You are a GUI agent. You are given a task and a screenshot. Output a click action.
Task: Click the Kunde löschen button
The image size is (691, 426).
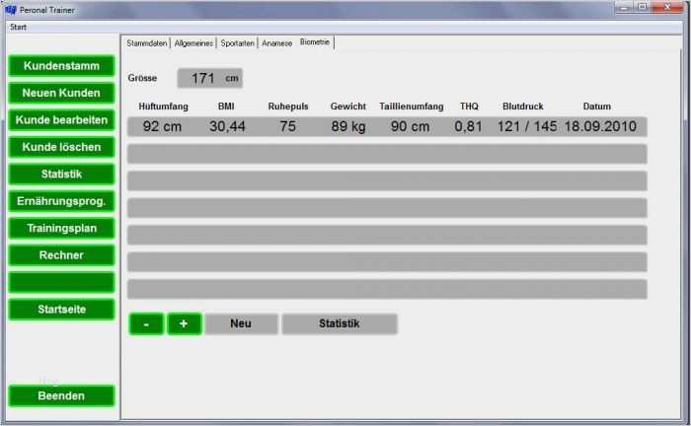61,147
